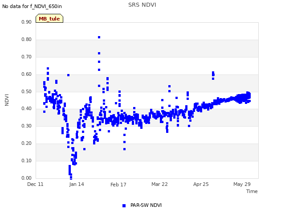Click the highest outlier point above 0.80
The image size is (285, 214).
tap(99, 37)
